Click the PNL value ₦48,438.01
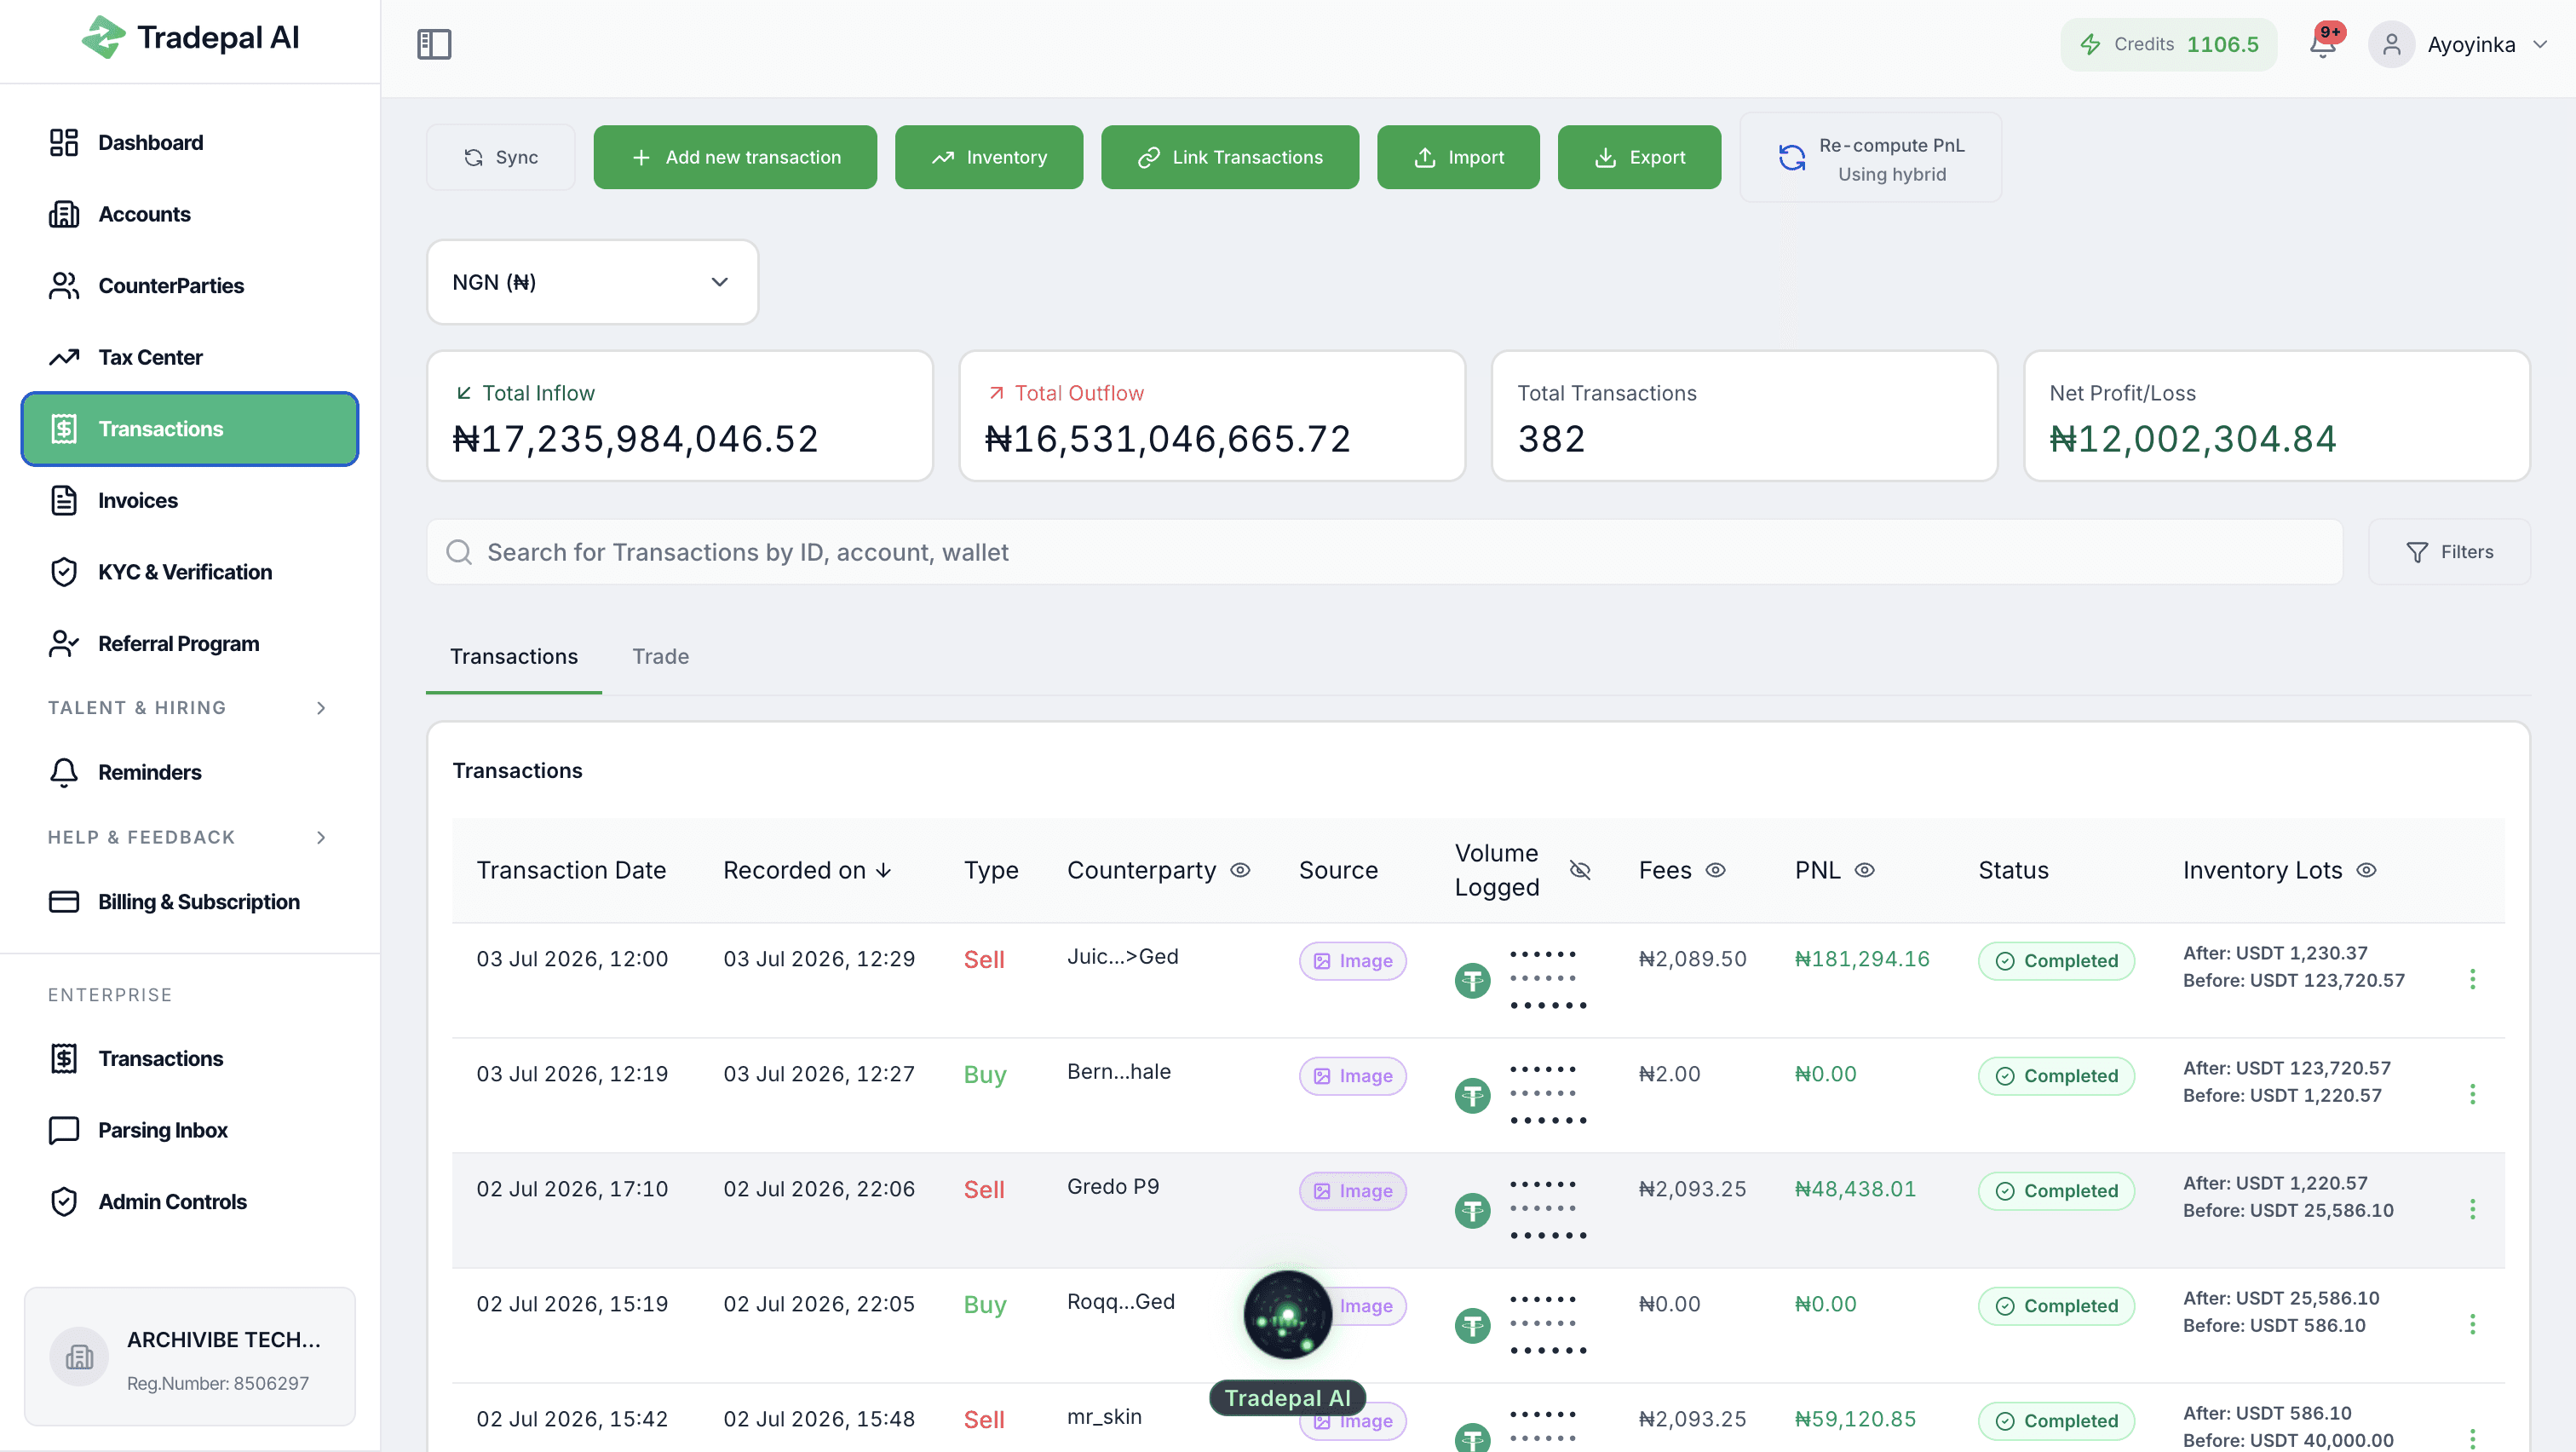This screenshot has height=1452, width=2576. click(x=1855, y=1189)
